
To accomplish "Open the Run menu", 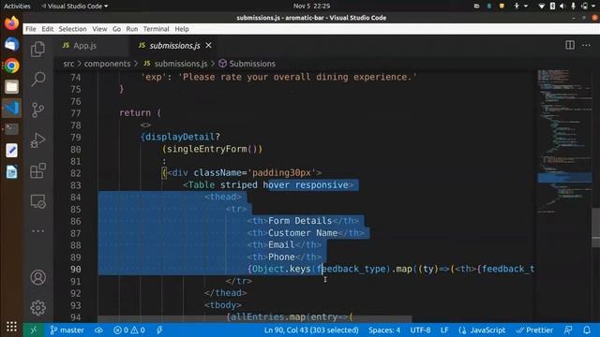I will click(x=132, y=29).
